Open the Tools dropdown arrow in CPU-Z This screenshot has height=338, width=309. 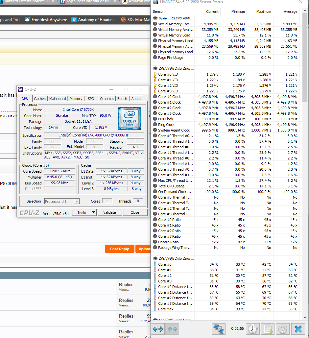coord(93,212)
